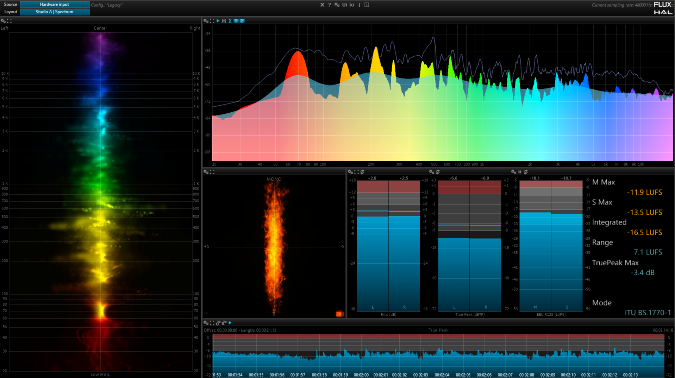Select the M curve icon in spectrum toolbar
The height and width of the screenshot is (378, 675).
pyautogui.click(x=224, y=21)
